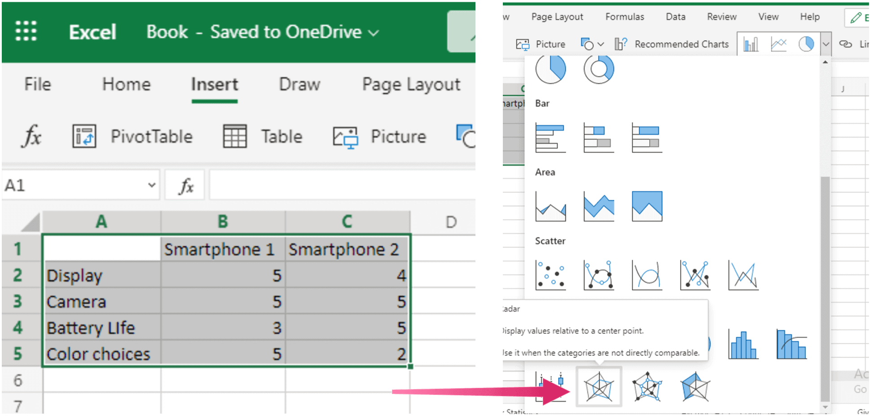Choose scatter with straight lines and markers
871x416 pixels.
(695, 275)
